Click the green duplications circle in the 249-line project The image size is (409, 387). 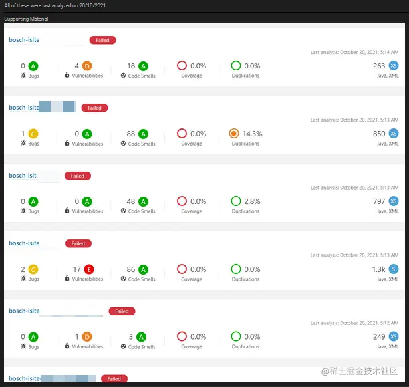(236, 336)
